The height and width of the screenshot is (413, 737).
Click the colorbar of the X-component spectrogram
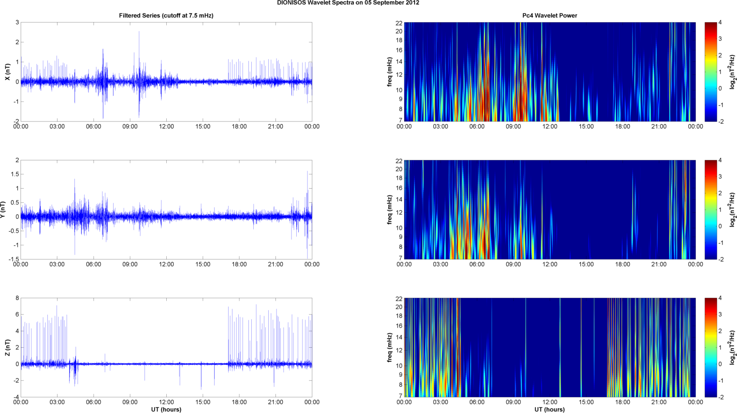point(710,72)
